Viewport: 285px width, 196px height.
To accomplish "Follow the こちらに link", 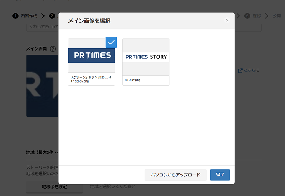I will point(251,70).
